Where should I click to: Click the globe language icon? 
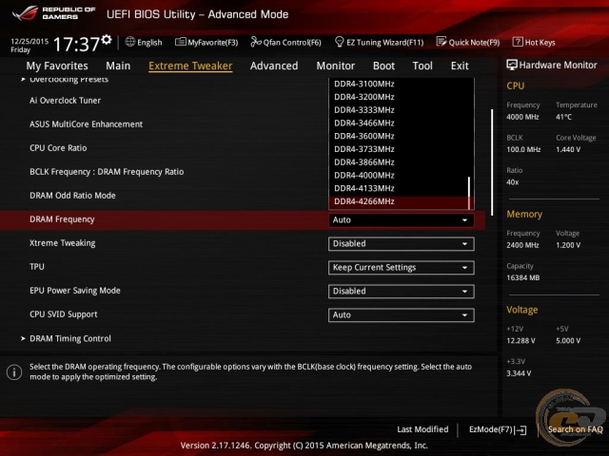tap(130, 42)
